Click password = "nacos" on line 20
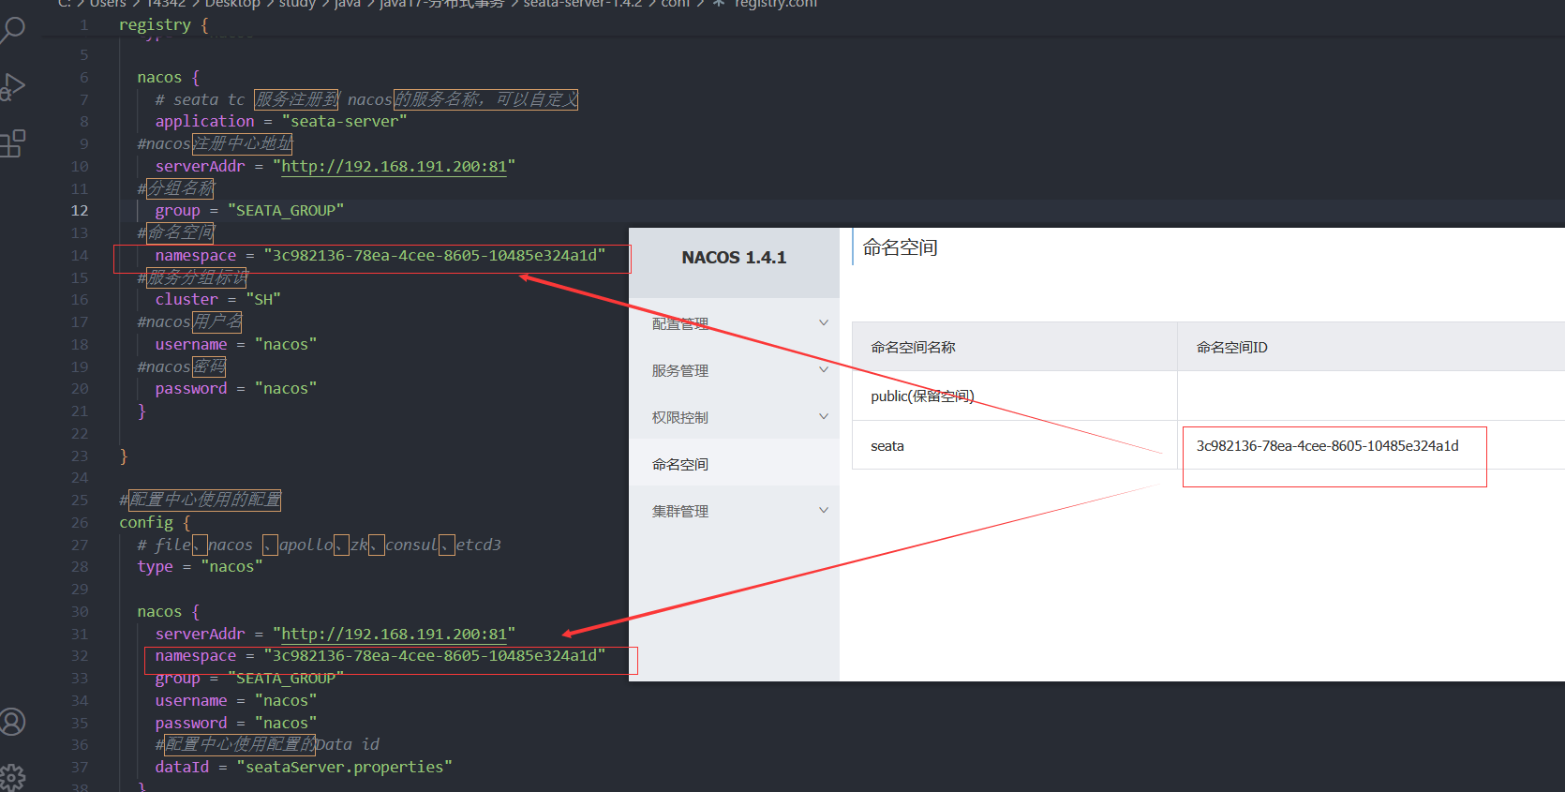This screenshot has height=792, width=1565. pyautogui.click(x=236, y=388)
